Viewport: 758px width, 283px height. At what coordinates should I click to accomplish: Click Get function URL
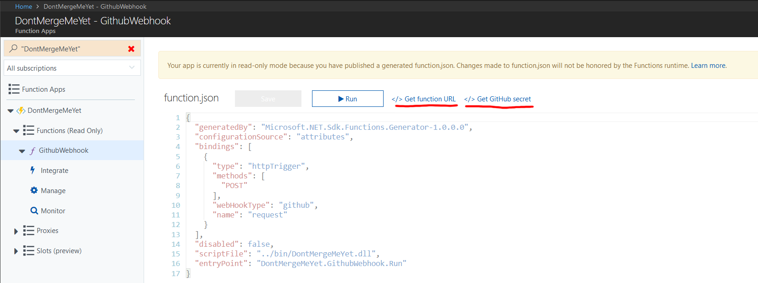(x=430, y=99)
